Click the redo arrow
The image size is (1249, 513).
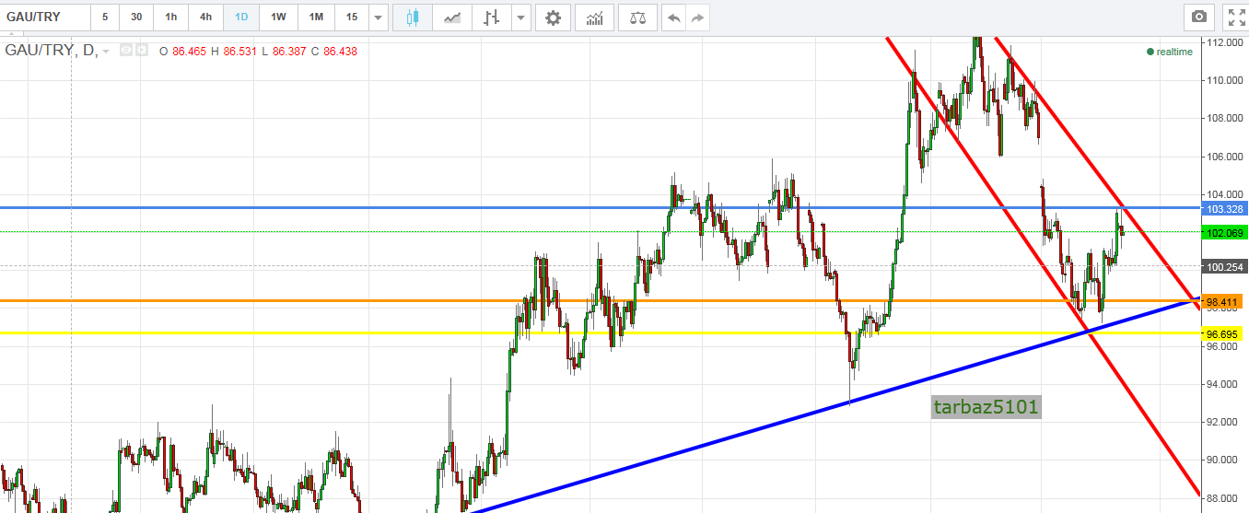[x=698, y=17]
